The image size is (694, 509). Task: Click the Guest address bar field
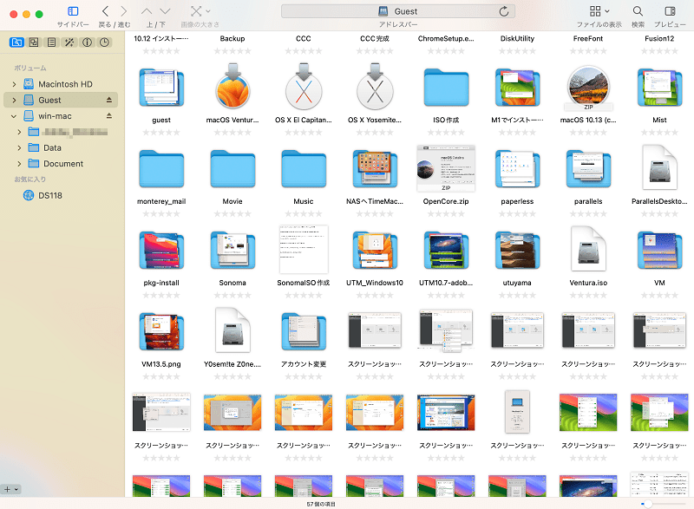point(398,11)
